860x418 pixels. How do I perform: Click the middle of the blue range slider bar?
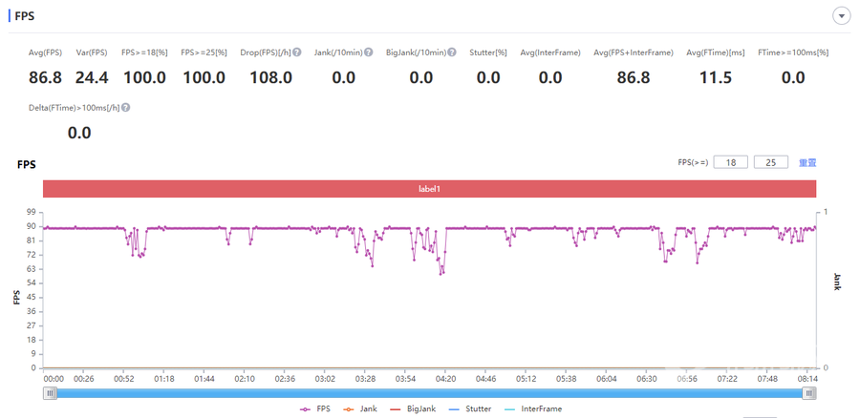click(x=429, y=392)
